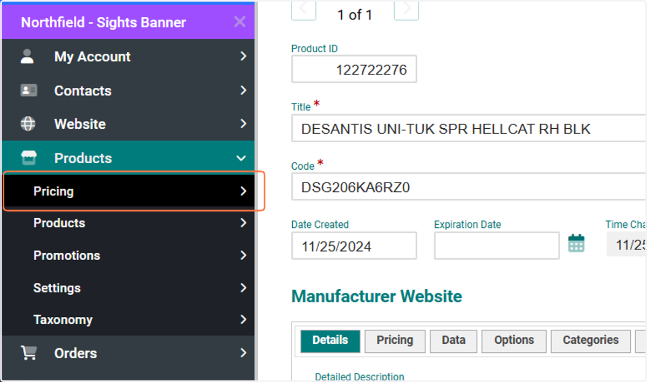Open Website in the sidebar
The height and width of the screenshot is (382, 647).
coord(128,124)
